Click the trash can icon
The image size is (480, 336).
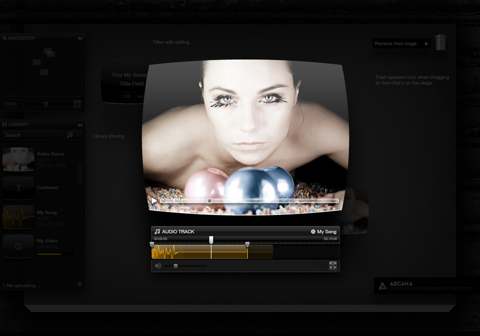(x=440, y=42)
